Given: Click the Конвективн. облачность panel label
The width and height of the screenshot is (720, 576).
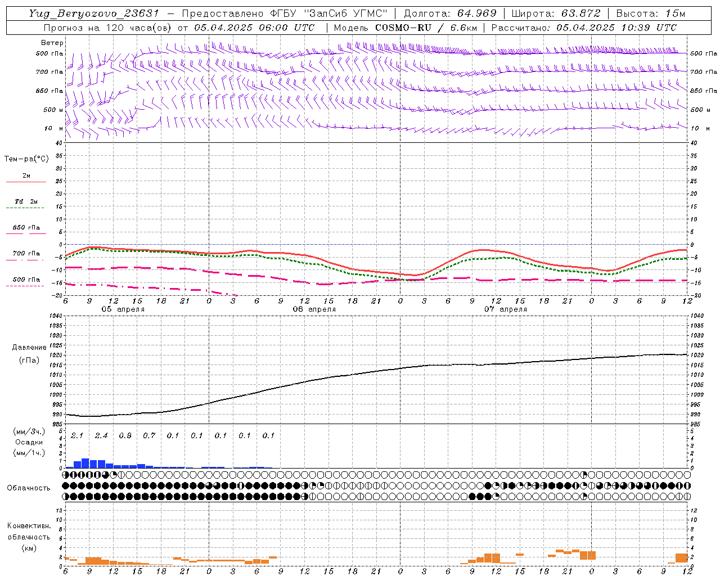Looking at the screenshot, I should pos(29,532).
